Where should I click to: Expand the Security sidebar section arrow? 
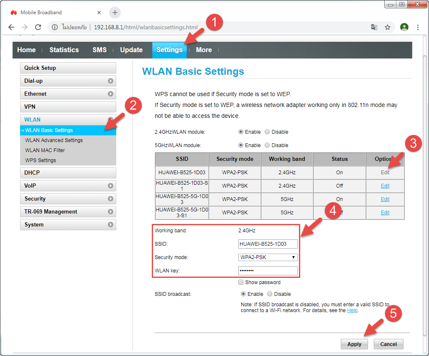click(x=110, y=199)
